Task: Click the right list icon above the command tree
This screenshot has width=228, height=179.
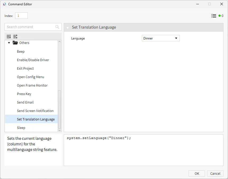Action: coord(15,37)
